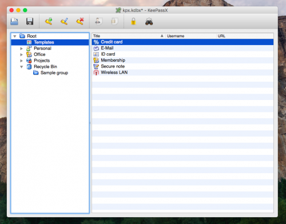Minimize window with yellow button
286x224 pixels.
[18, 10]
